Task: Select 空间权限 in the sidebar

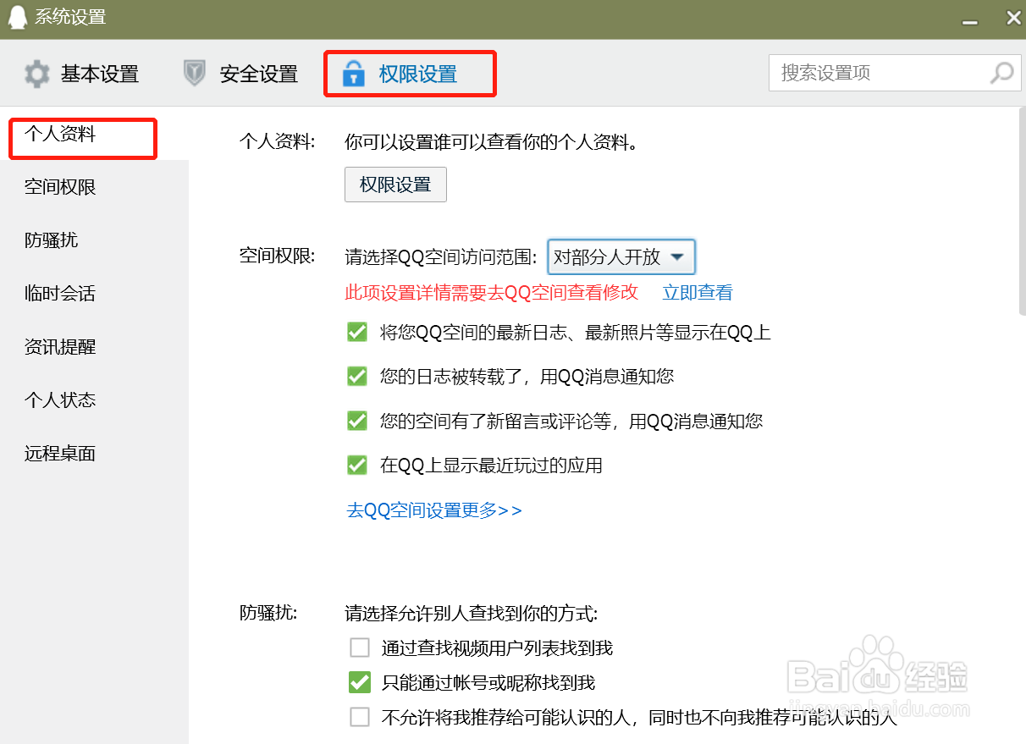Action: (94, 187)
